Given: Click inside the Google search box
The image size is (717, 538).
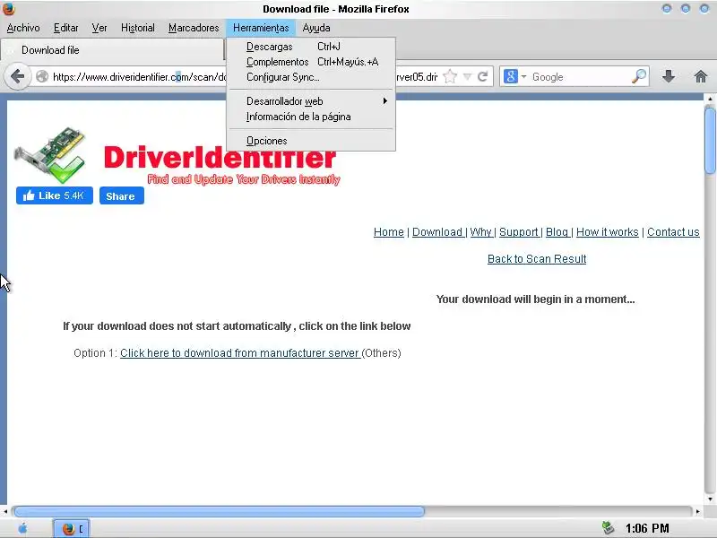Looking at the screenshot, I should pyautogui.click(x=579, y=76).
